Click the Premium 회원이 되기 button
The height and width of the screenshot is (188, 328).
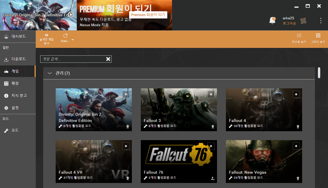coord(148,15)
